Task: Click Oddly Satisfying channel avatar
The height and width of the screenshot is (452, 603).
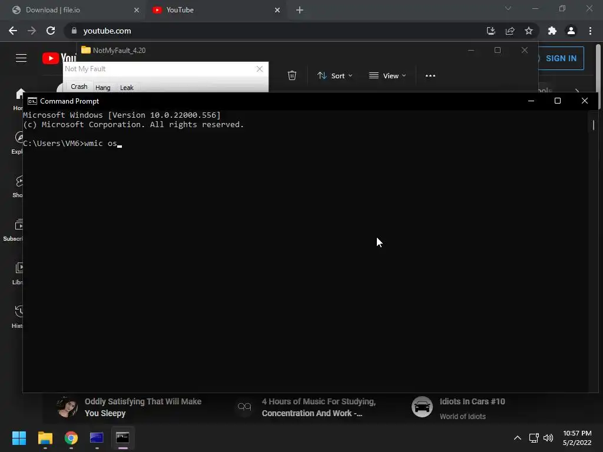Action: [x=67, y=407]
